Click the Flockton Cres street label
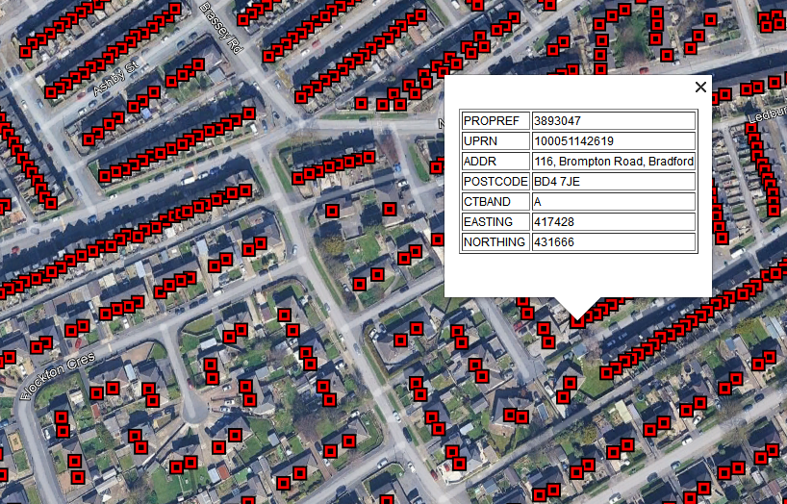Viewport: 787px width, 504px height. click(57, 370)
